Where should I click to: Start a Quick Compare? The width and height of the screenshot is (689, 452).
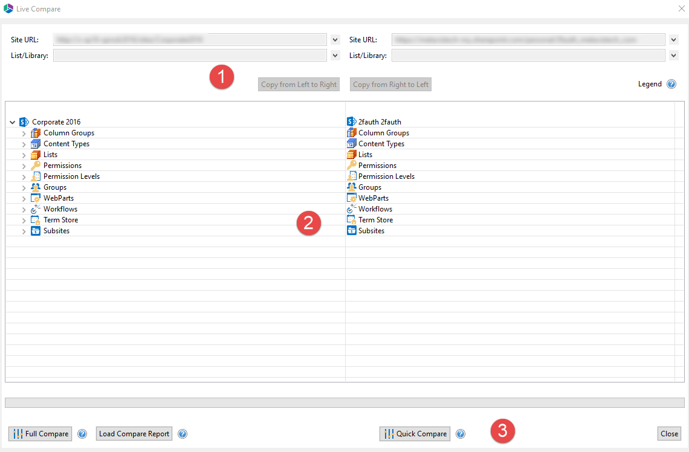coord(415,433)
